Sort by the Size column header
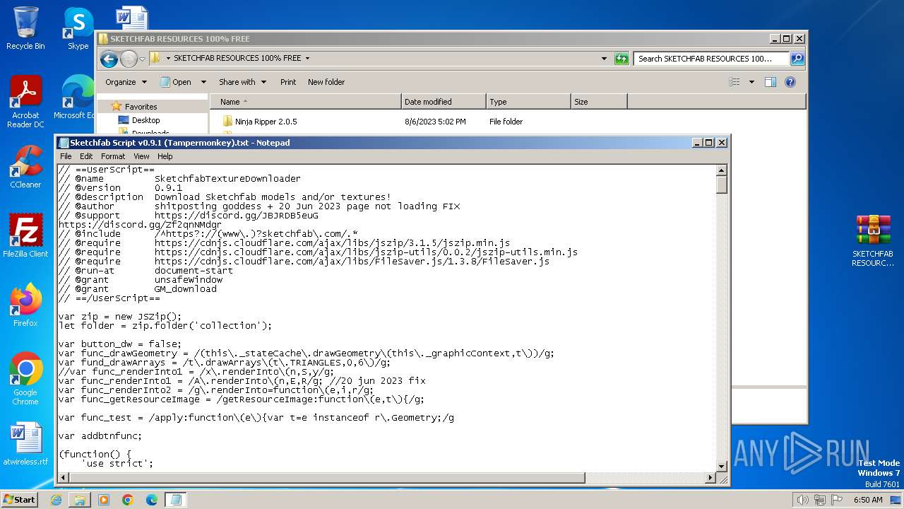904x509 pixels. pos(599,102)
